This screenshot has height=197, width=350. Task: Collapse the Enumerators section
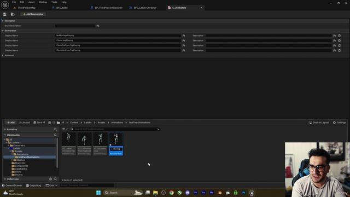click(x=2, y=31)
